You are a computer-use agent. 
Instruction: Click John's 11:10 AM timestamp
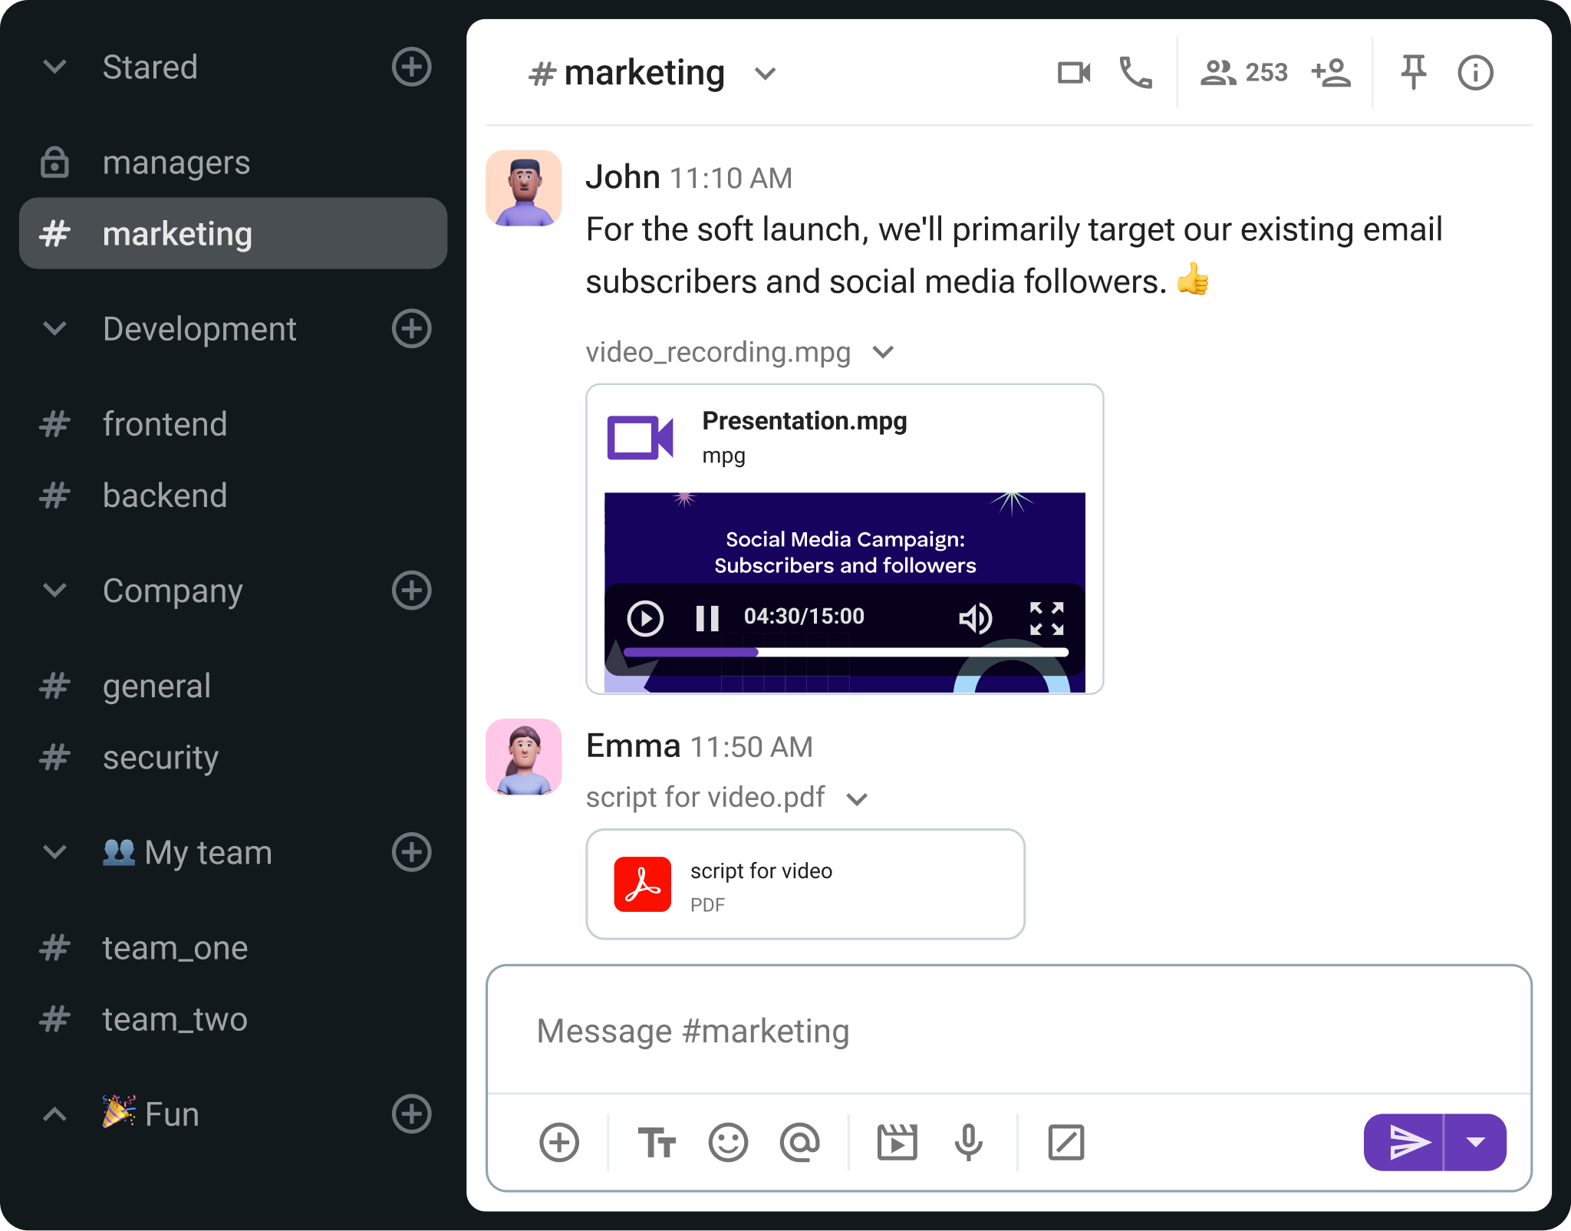[x=731, y=179]
